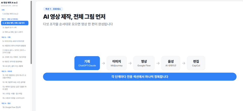Click the sidebar course title AI 영상 제작 A to Z
243x111 pixels.
pos(9,3)
